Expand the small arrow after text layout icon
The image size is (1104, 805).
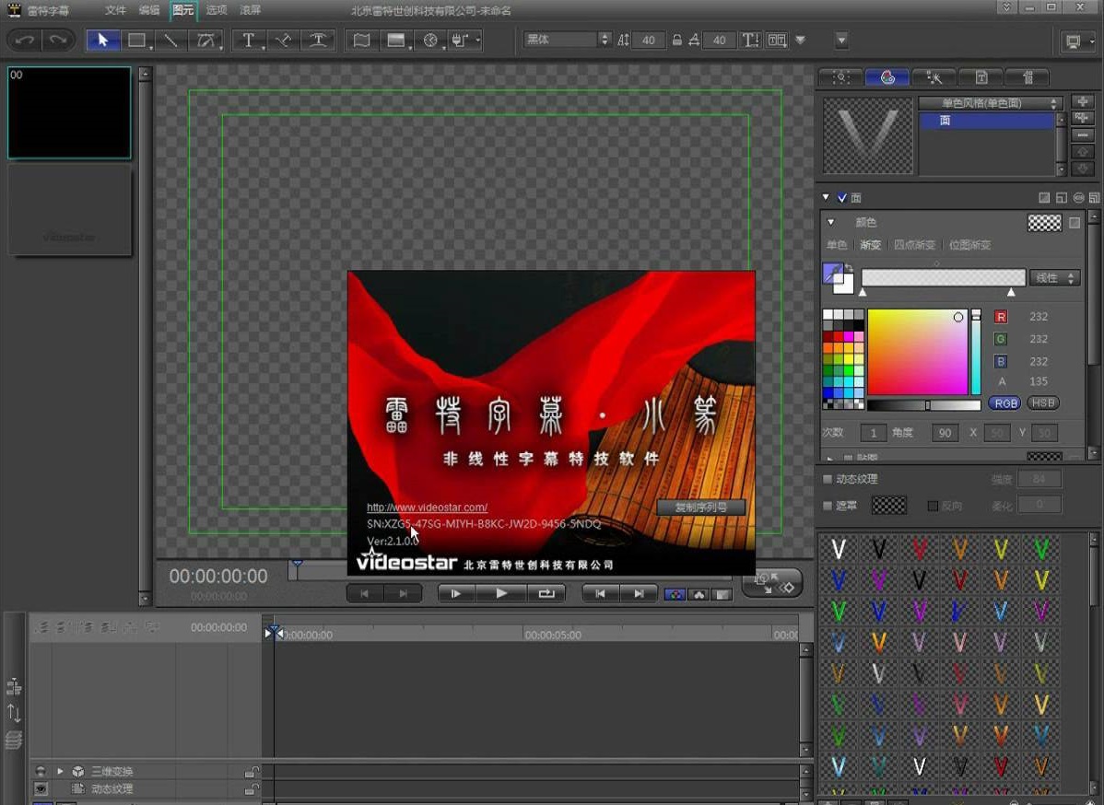(800, 41)
